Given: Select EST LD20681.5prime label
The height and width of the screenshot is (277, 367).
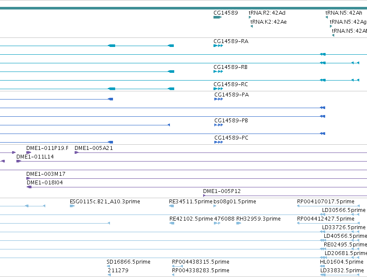Looking at the screenshot, I should [346, 253].
